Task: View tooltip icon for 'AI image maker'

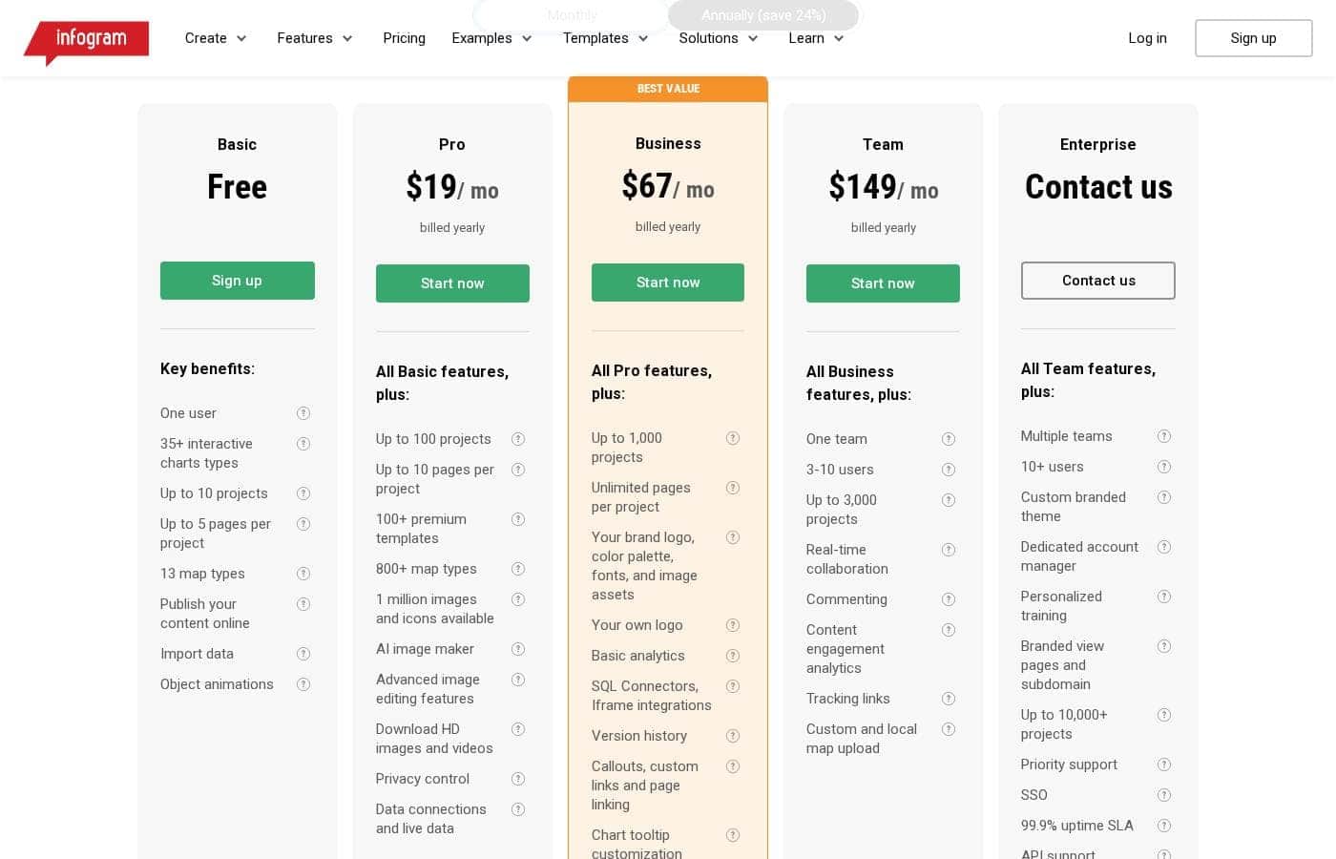Action: (518, 649)
